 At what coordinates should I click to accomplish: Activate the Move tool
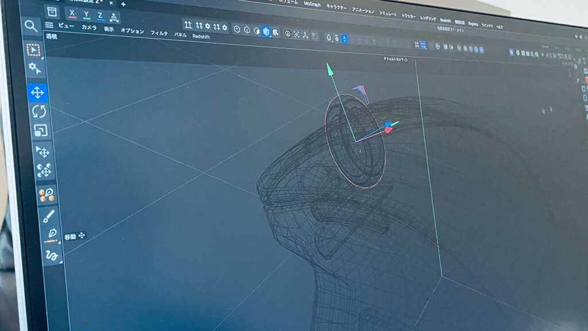pyautogui.click(x=37, y=93)
